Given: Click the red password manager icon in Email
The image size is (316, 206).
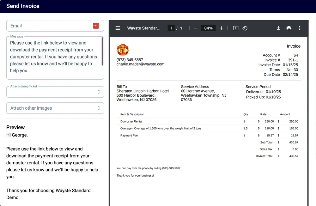Looking at the screenshot, I should (x=96, y=26).
